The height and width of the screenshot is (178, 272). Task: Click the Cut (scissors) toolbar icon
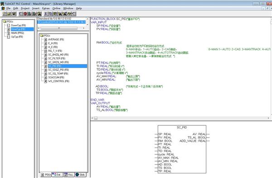(x=46, y=14)
